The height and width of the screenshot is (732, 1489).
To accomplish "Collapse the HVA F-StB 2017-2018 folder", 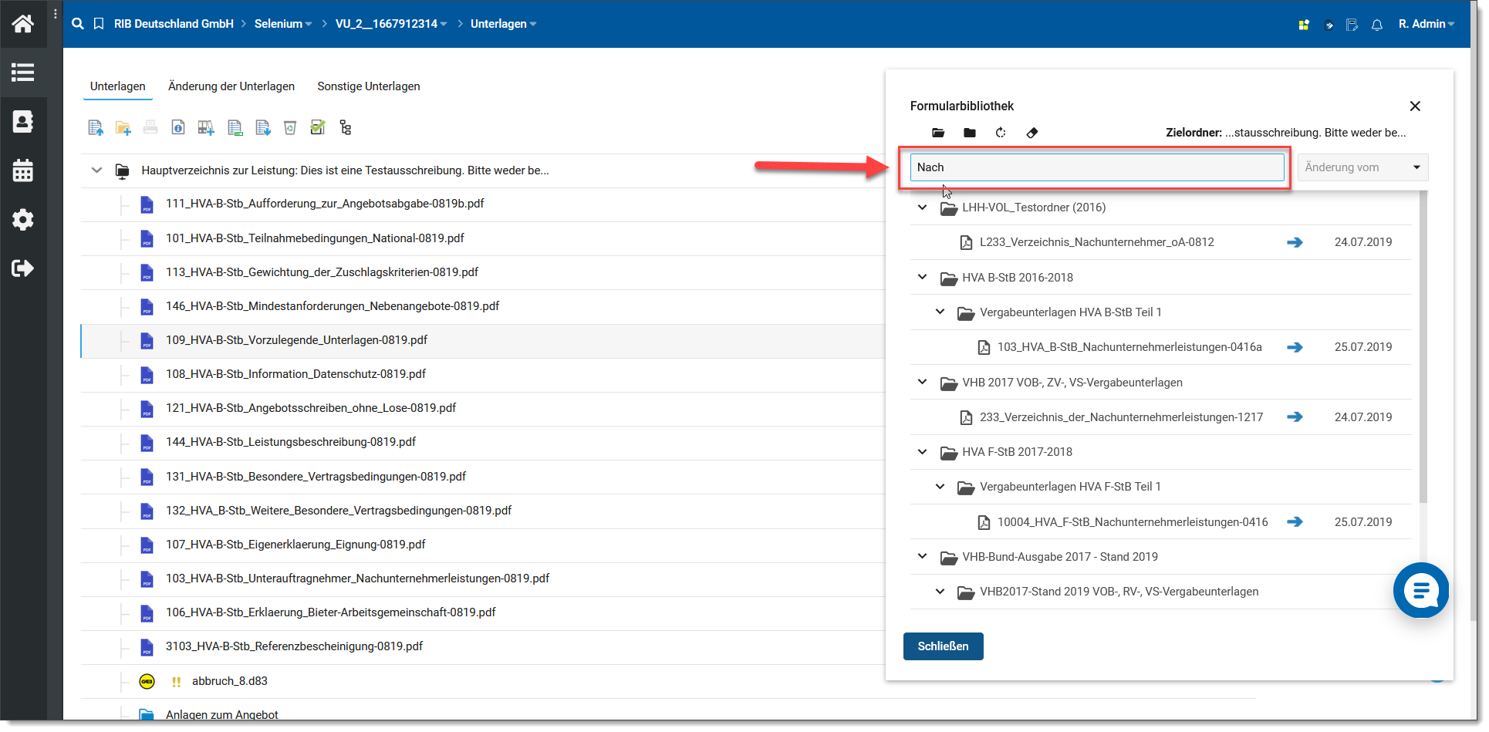I will pos(923,452).
